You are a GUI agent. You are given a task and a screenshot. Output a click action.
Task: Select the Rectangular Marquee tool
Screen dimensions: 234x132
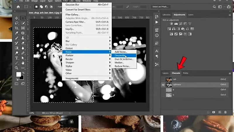pos(23,18)
